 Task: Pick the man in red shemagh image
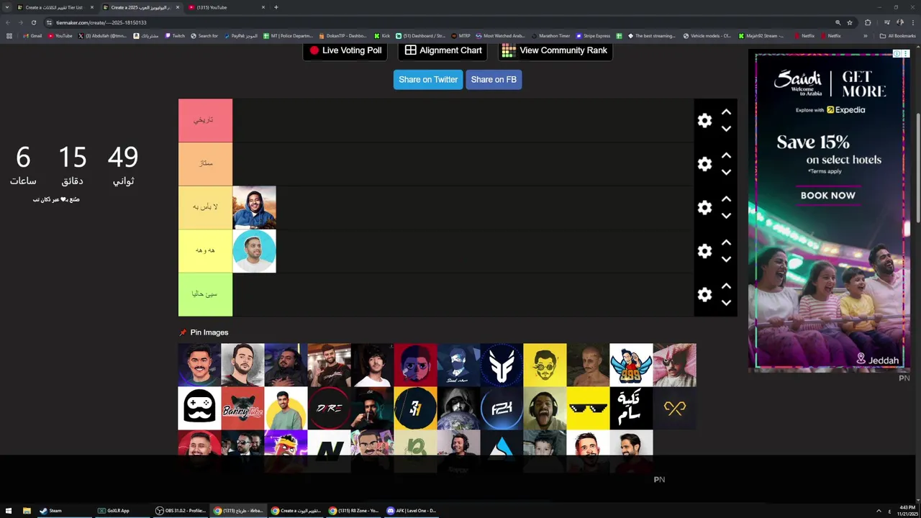(674, 365)
